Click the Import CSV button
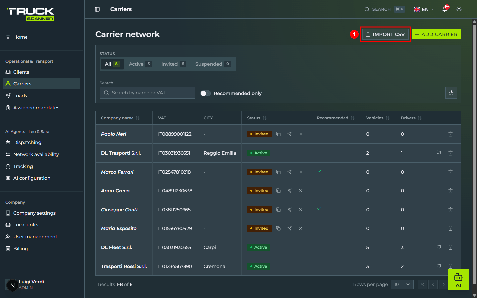 click(386, 34)
